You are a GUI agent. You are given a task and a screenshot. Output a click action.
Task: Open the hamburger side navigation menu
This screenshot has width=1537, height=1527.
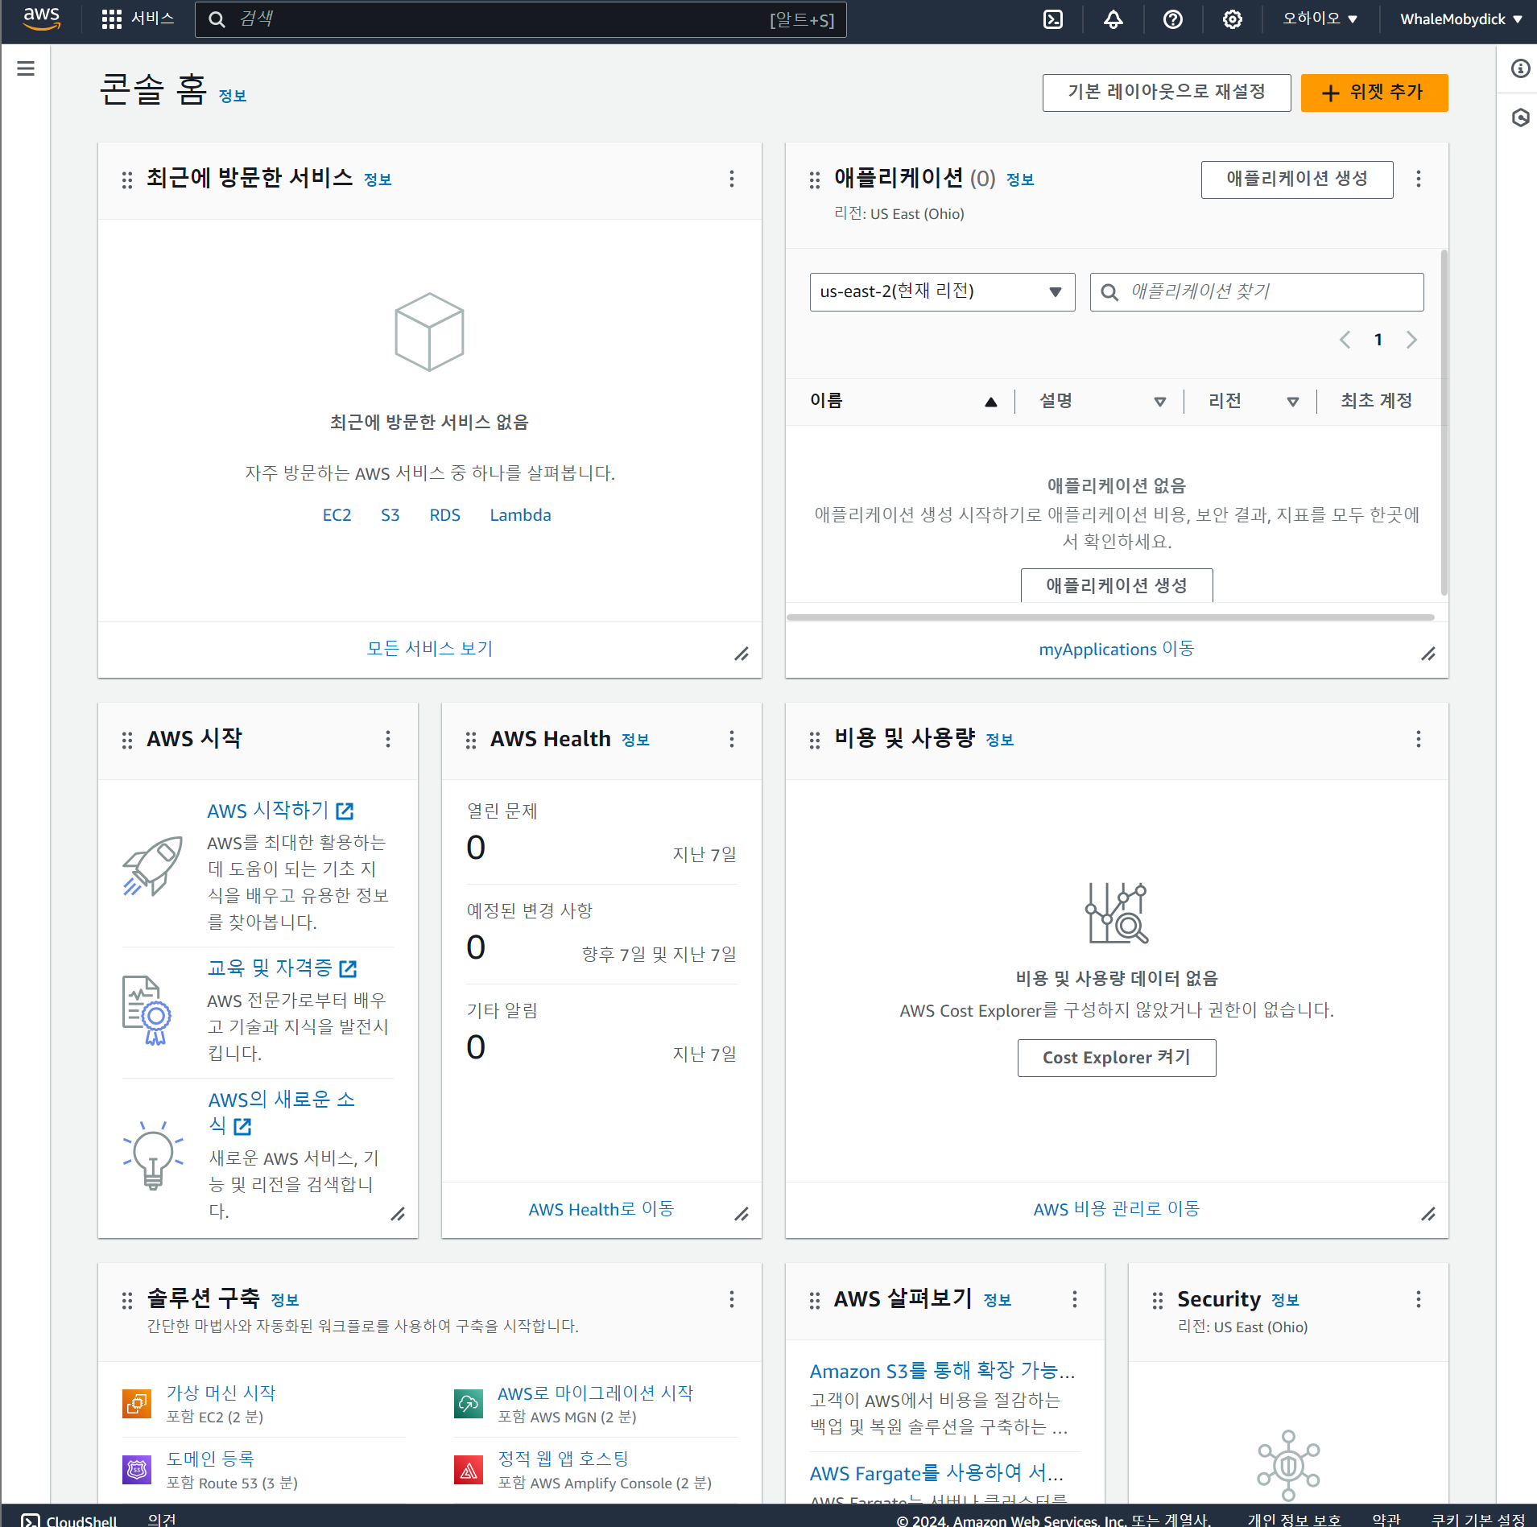pyautogui.click(x=26, y=68)
